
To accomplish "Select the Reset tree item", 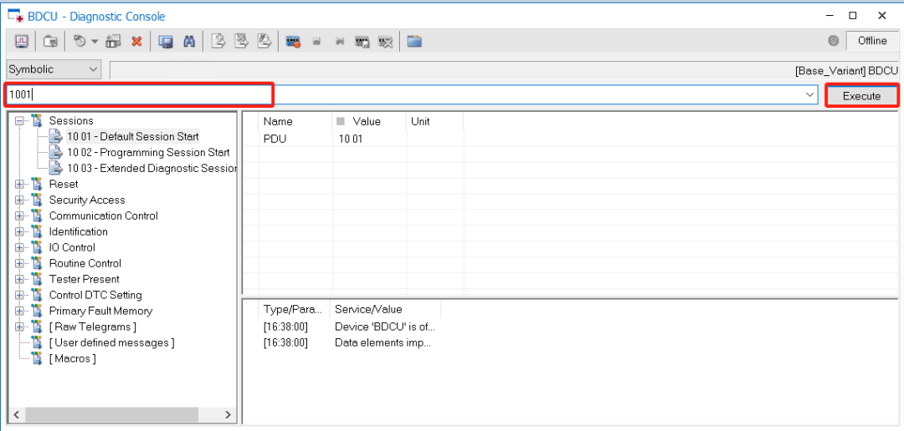I will coord(64,184).
